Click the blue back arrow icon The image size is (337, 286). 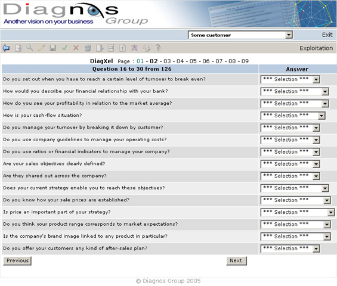[x=6, y=48]
